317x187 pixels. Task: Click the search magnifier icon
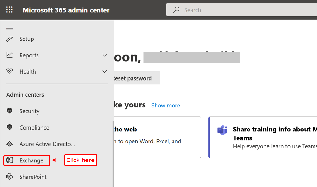pos(176,10)
